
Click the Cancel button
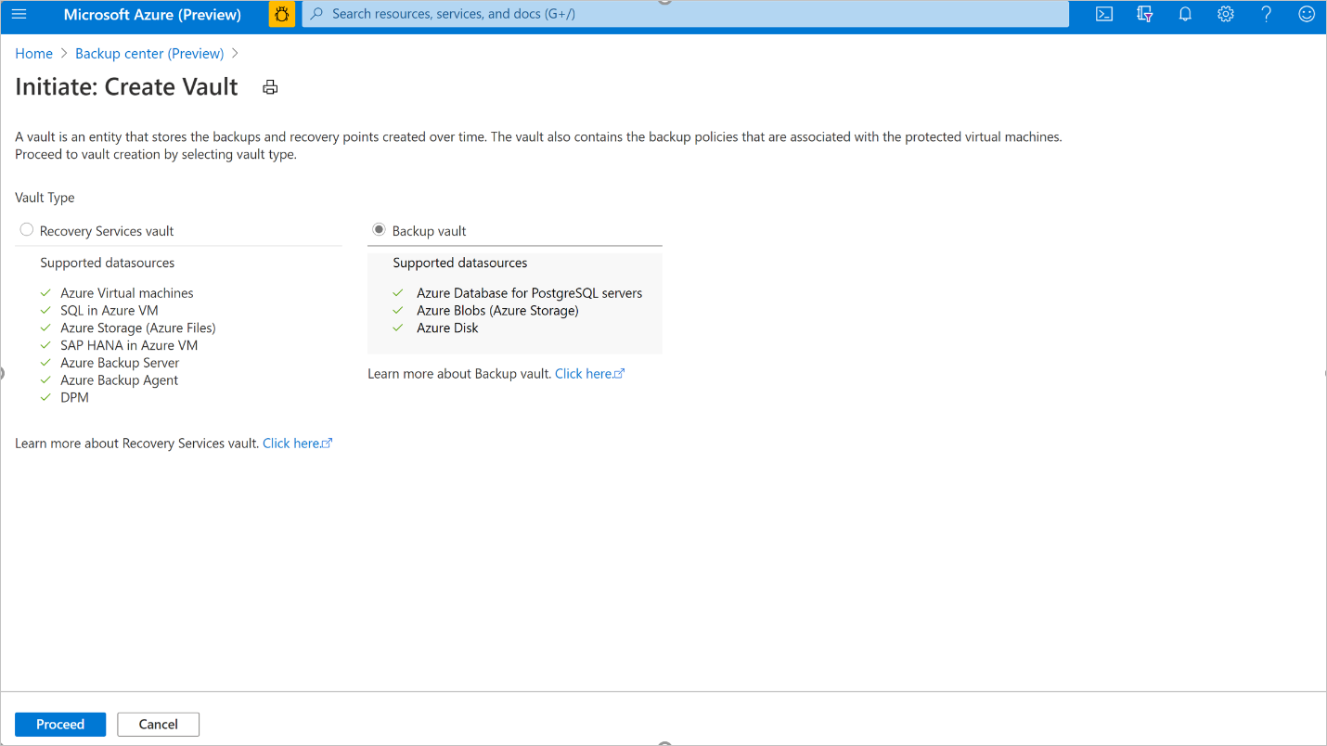click(x=159, y=725)
